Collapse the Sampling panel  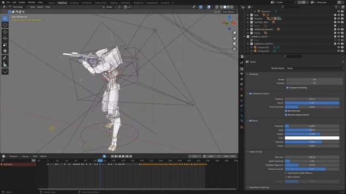(x=248, y=74)
